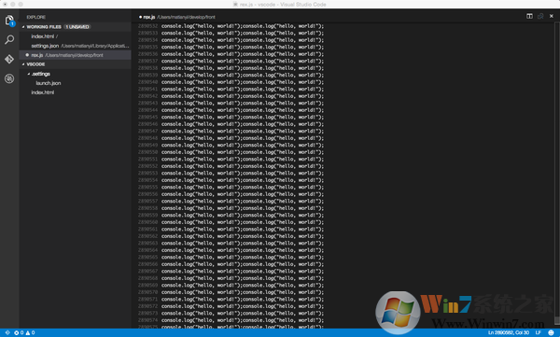Place cursor in code on line 2890540
This screenshot has width=560, height=337.
click(x=243, y=82)
